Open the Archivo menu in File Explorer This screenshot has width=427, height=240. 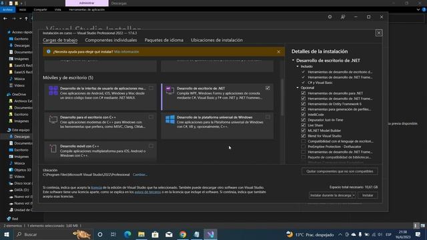(7, 9)
